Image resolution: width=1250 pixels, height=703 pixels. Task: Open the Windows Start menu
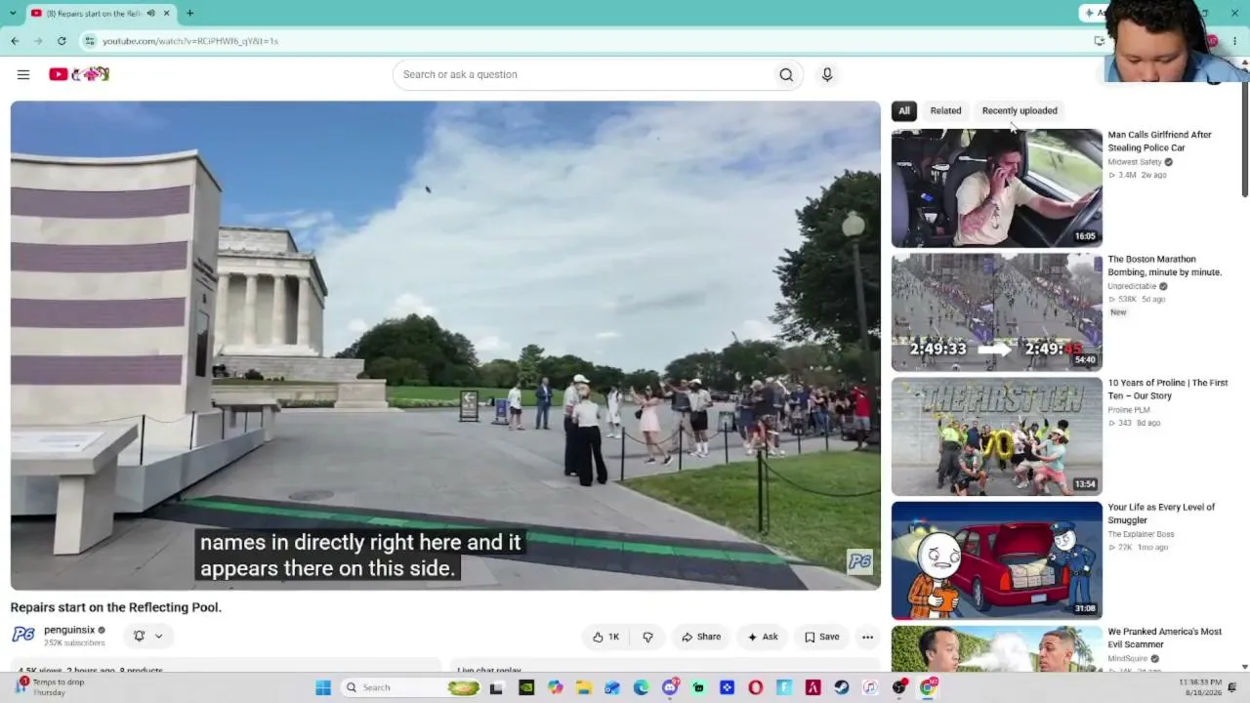[x=323, y=687]
